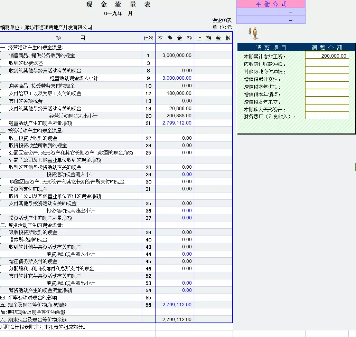Click the golden people figure icon
Viewport: 356px width, 337px height.
[x=254, y=33]
